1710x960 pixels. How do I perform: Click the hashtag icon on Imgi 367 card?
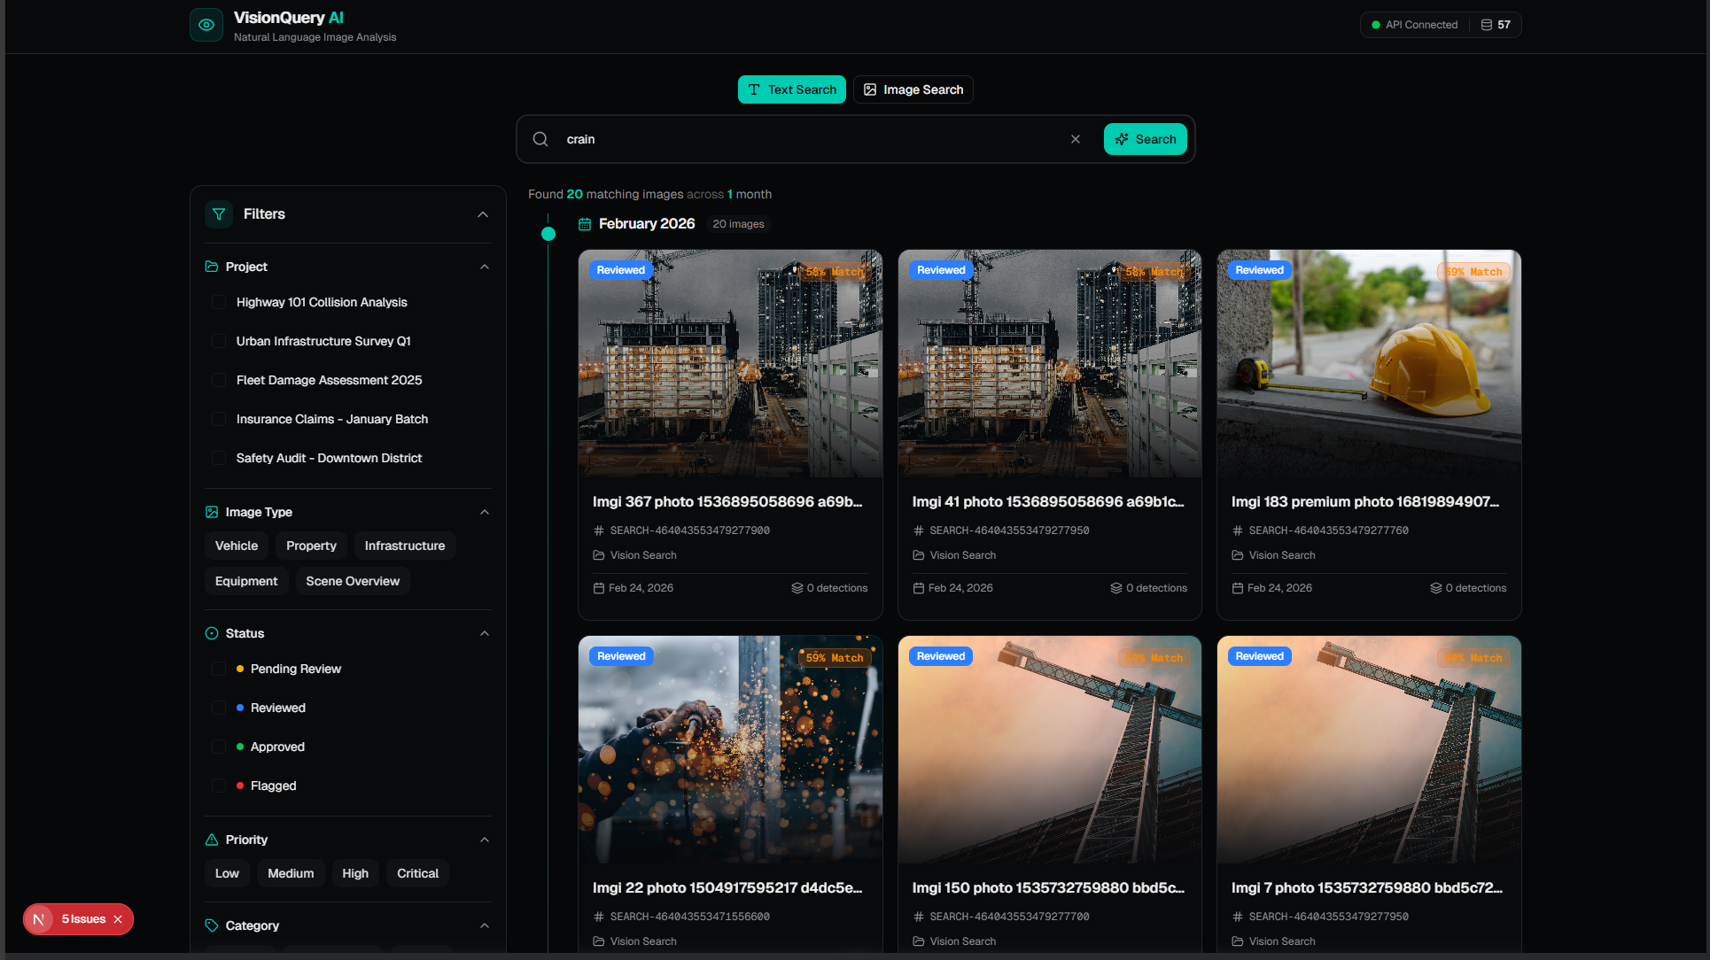[x=598, y=530]
